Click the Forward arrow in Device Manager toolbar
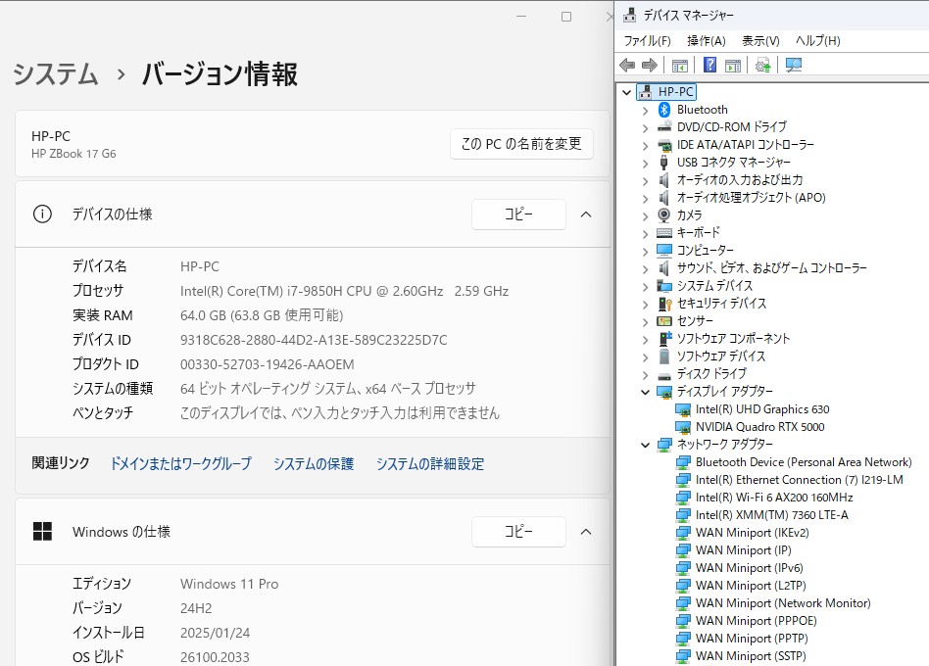 click(650, 65)
